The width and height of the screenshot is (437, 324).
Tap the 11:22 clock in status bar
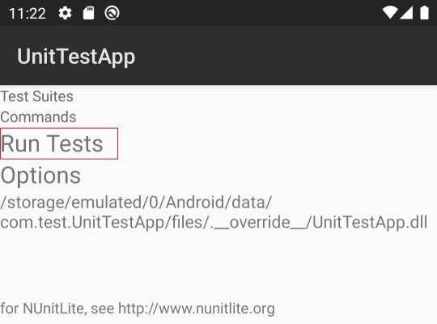(x=28, y=14)
